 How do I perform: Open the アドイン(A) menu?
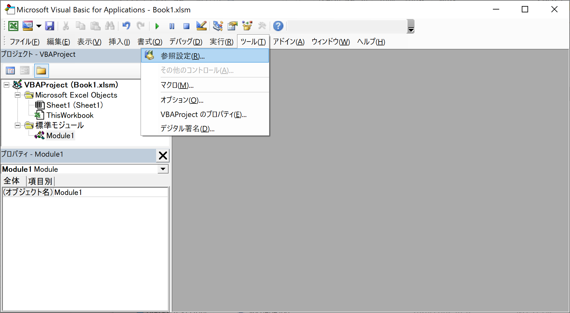289,42
